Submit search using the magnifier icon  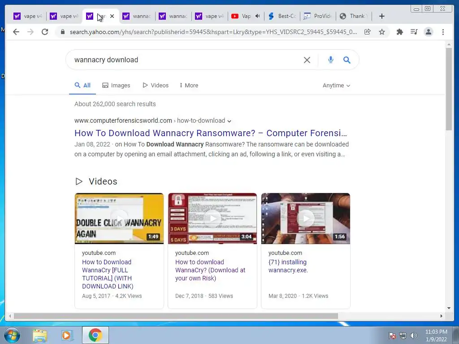tap(347, 60)
